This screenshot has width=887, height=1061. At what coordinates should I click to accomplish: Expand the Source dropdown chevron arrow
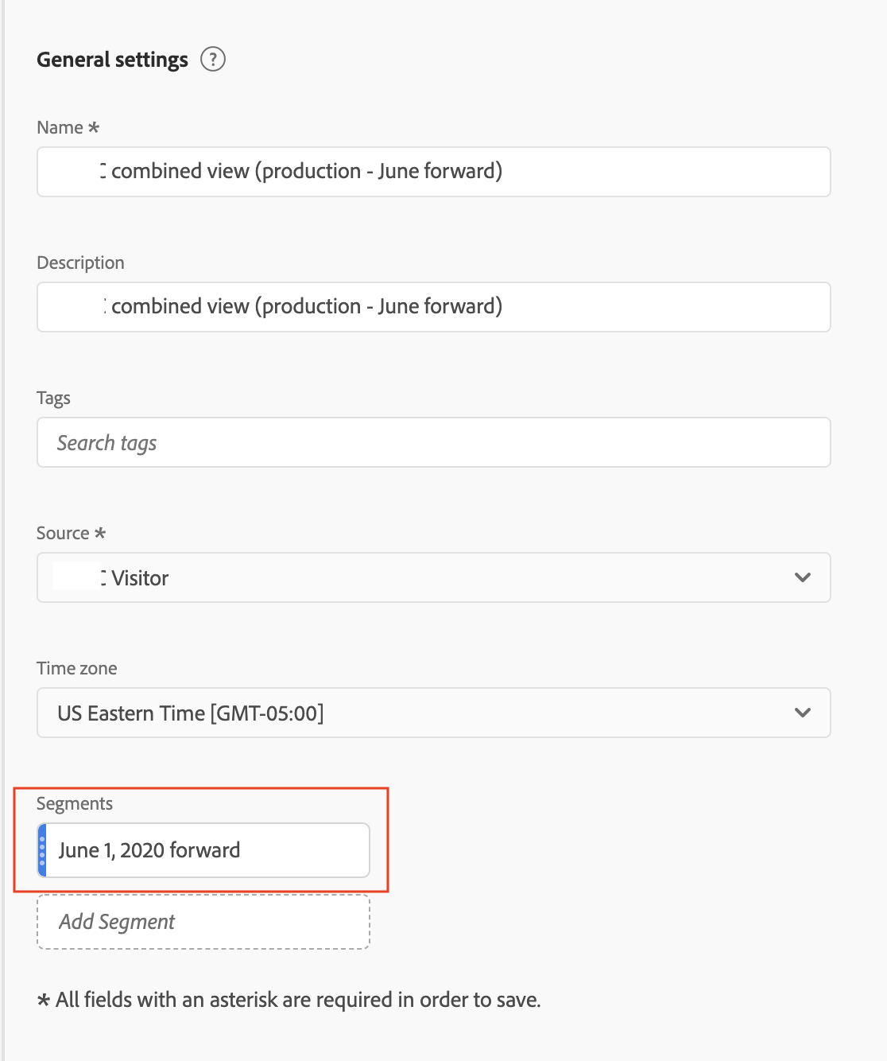pyautogui.click(x=802, y=577)
